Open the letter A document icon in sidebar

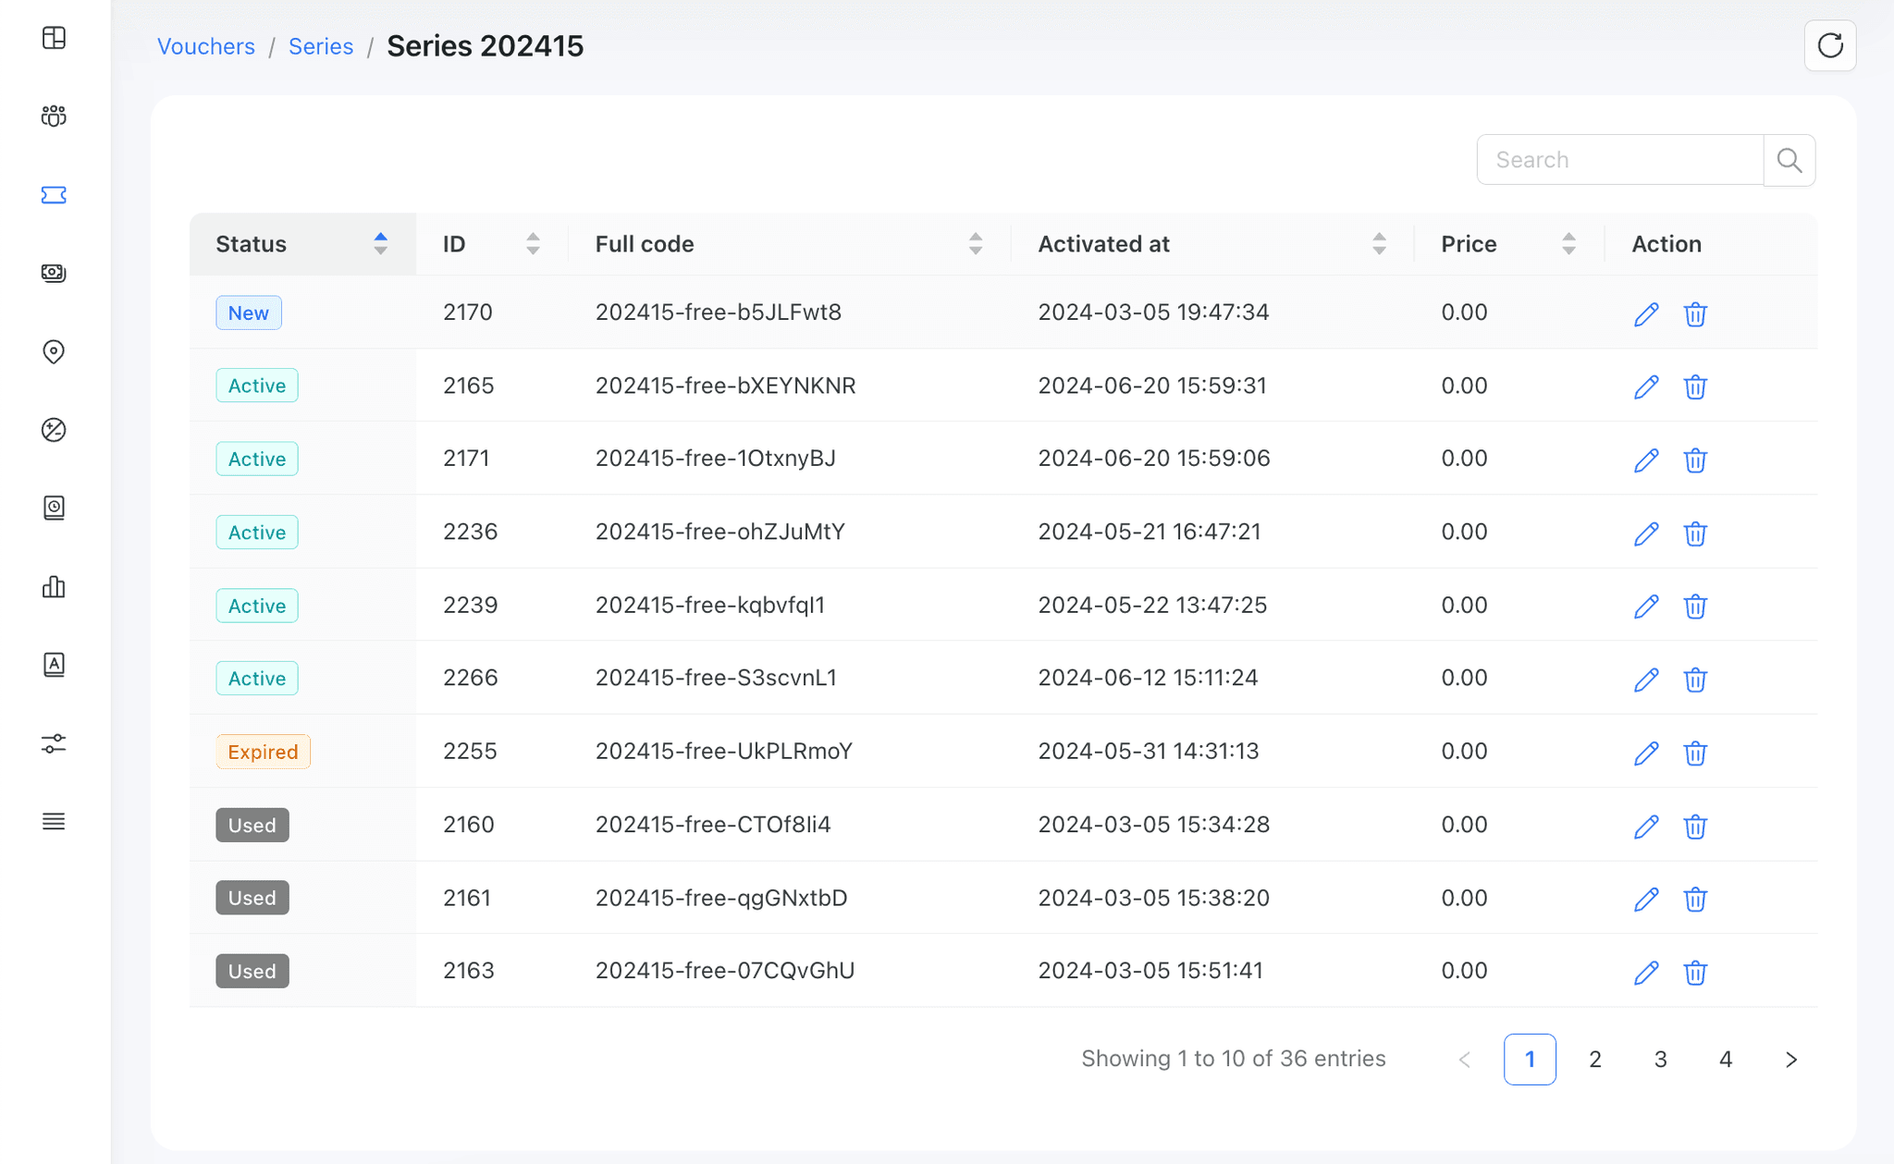click(x=54, y=665)
